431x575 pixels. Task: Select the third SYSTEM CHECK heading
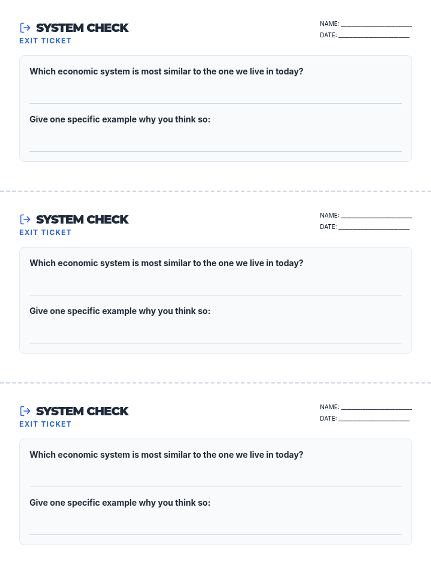click(82, 411)
